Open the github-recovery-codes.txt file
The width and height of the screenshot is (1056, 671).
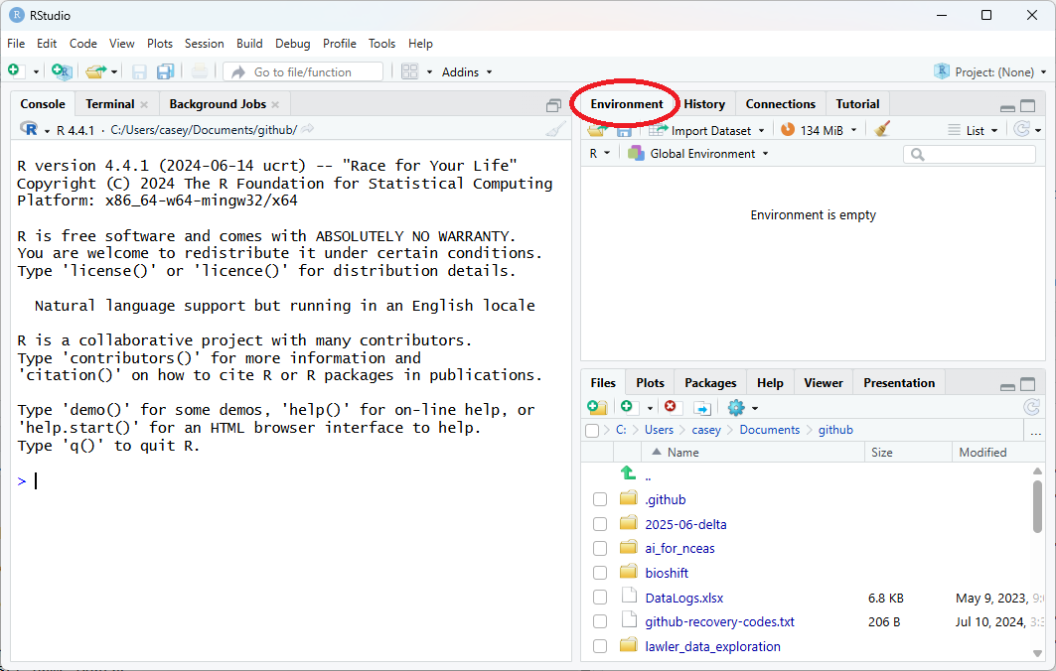[719, 622]
